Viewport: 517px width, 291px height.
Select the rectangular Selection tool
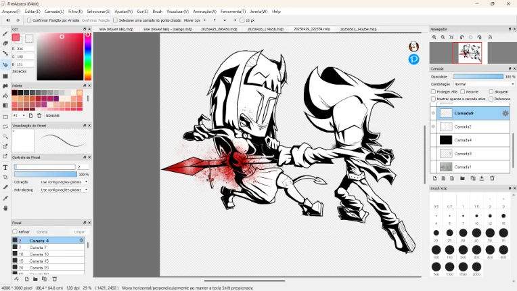tap(5, 117)
